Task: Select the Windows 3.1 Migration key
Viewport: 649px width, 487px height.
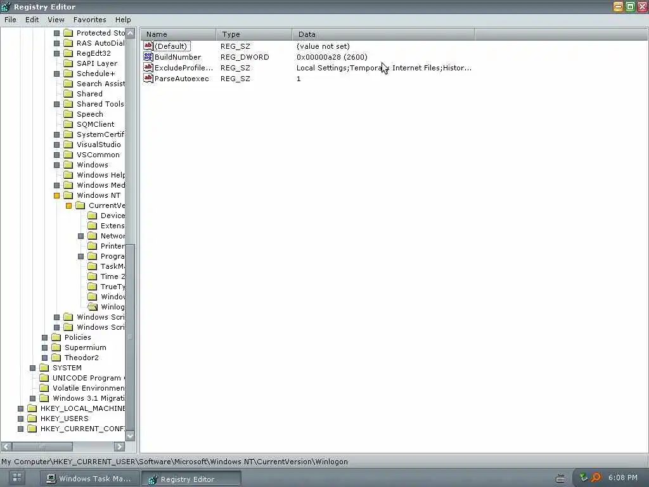Action: click(89, 398)
